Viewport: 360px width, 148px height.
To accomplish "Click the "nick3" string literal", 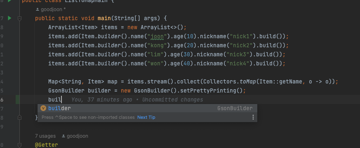I will tap(238, 54).
